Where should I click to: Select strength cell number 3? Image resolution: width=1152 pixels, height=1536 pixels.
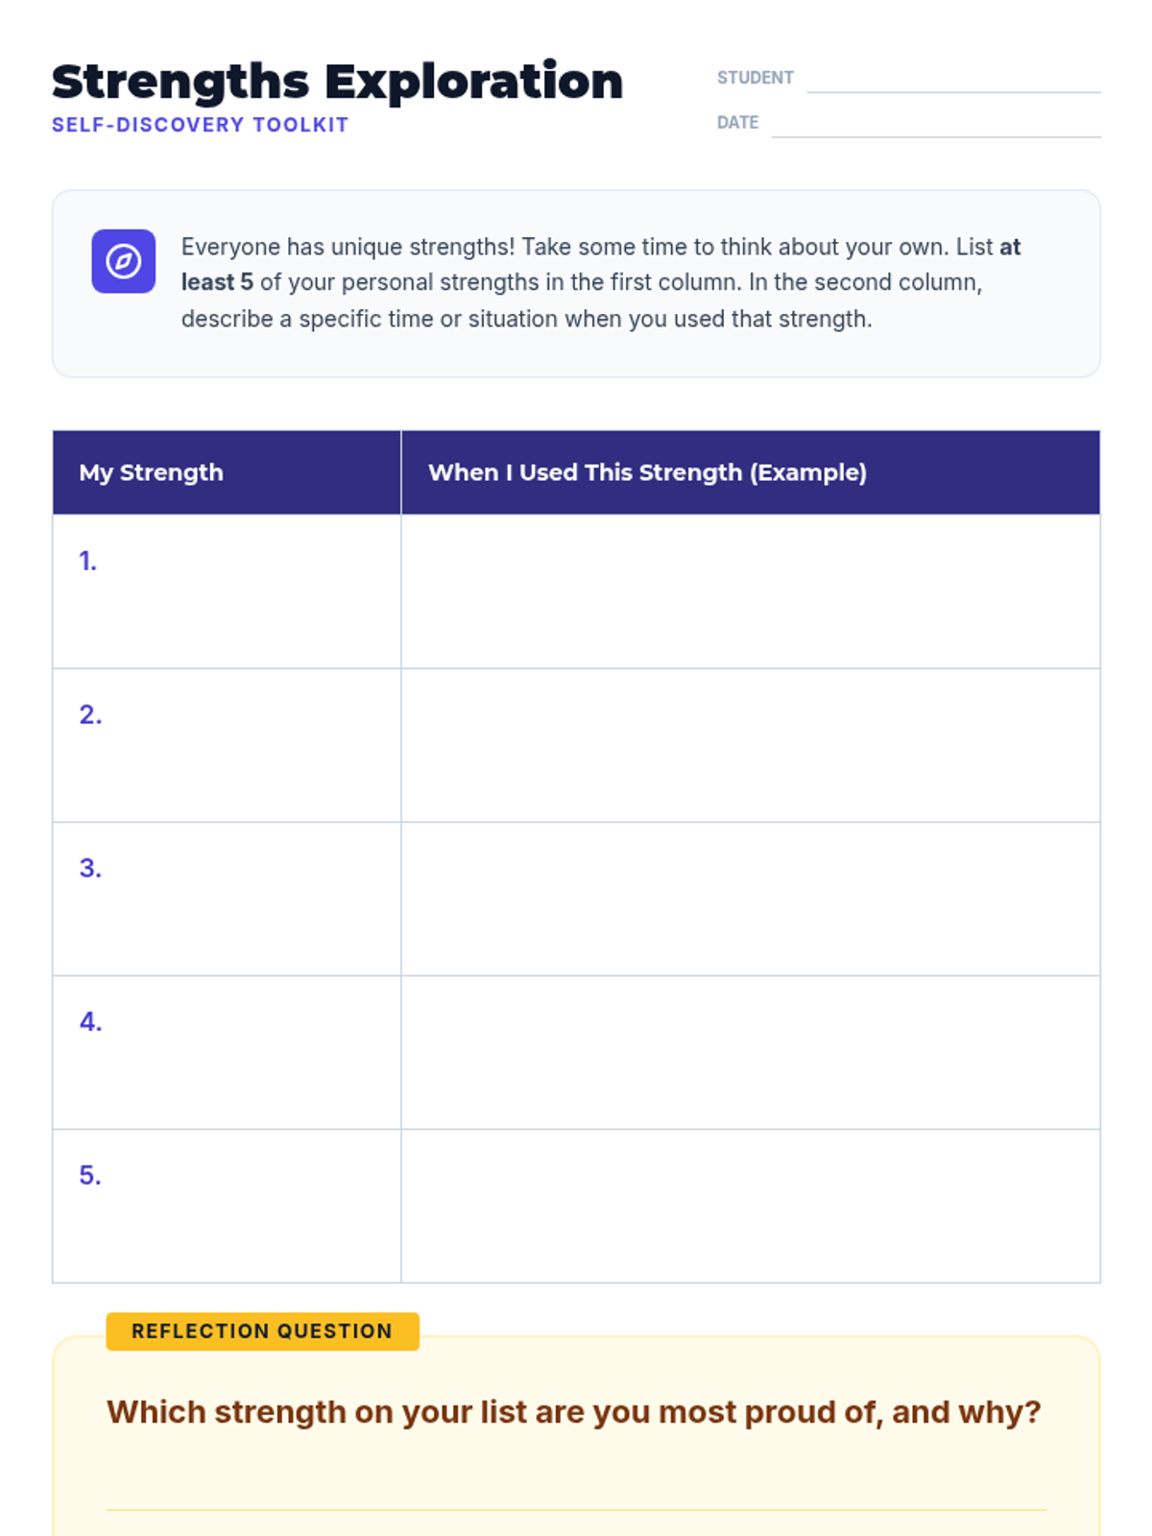click(227, 899)
